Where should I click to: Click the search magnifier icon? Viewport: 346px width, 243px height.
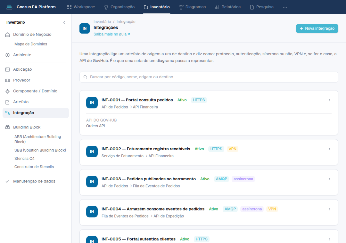[x=85, y=77]
